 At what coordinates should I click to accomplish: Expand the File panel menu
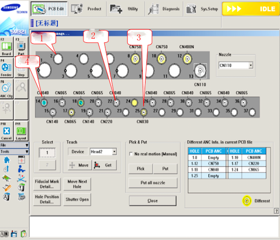click(x=14, y=145)
